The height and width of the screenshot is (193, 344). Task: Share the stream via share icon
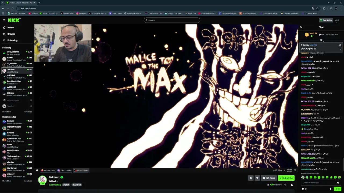pos(285,185)
